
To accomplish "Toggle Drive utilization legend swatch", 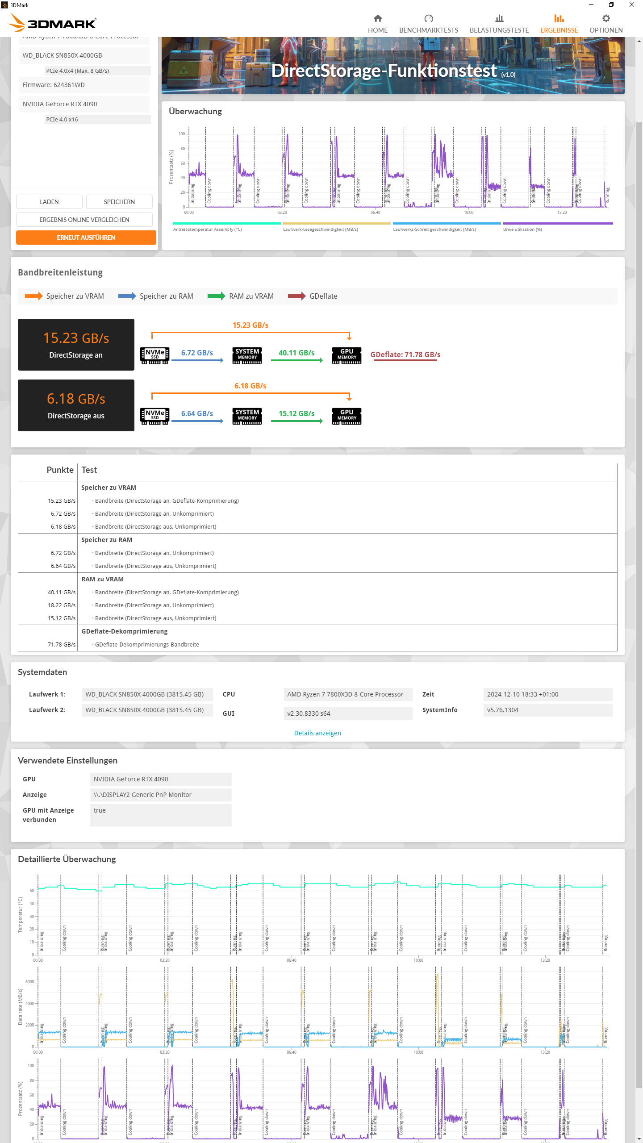I will pos(558,223).
